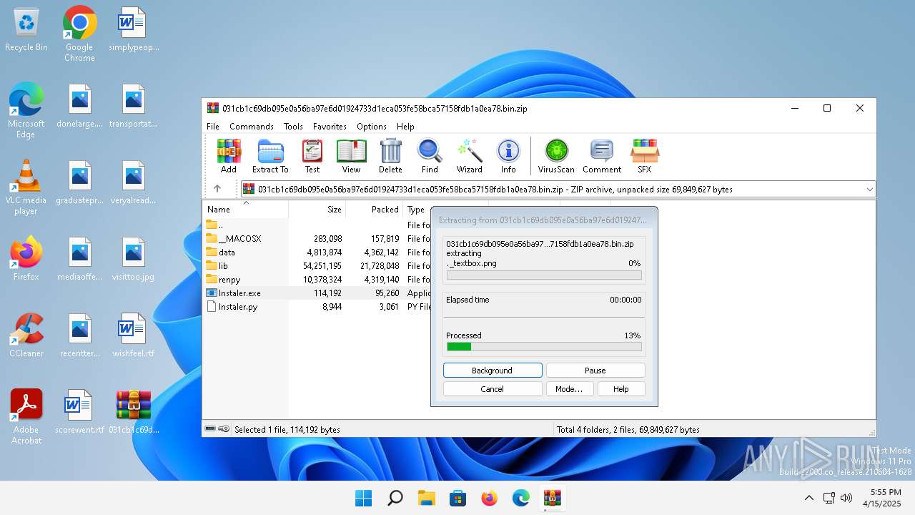Click the up one level arrow
The image size is (915, 515).
pos(217,189)
